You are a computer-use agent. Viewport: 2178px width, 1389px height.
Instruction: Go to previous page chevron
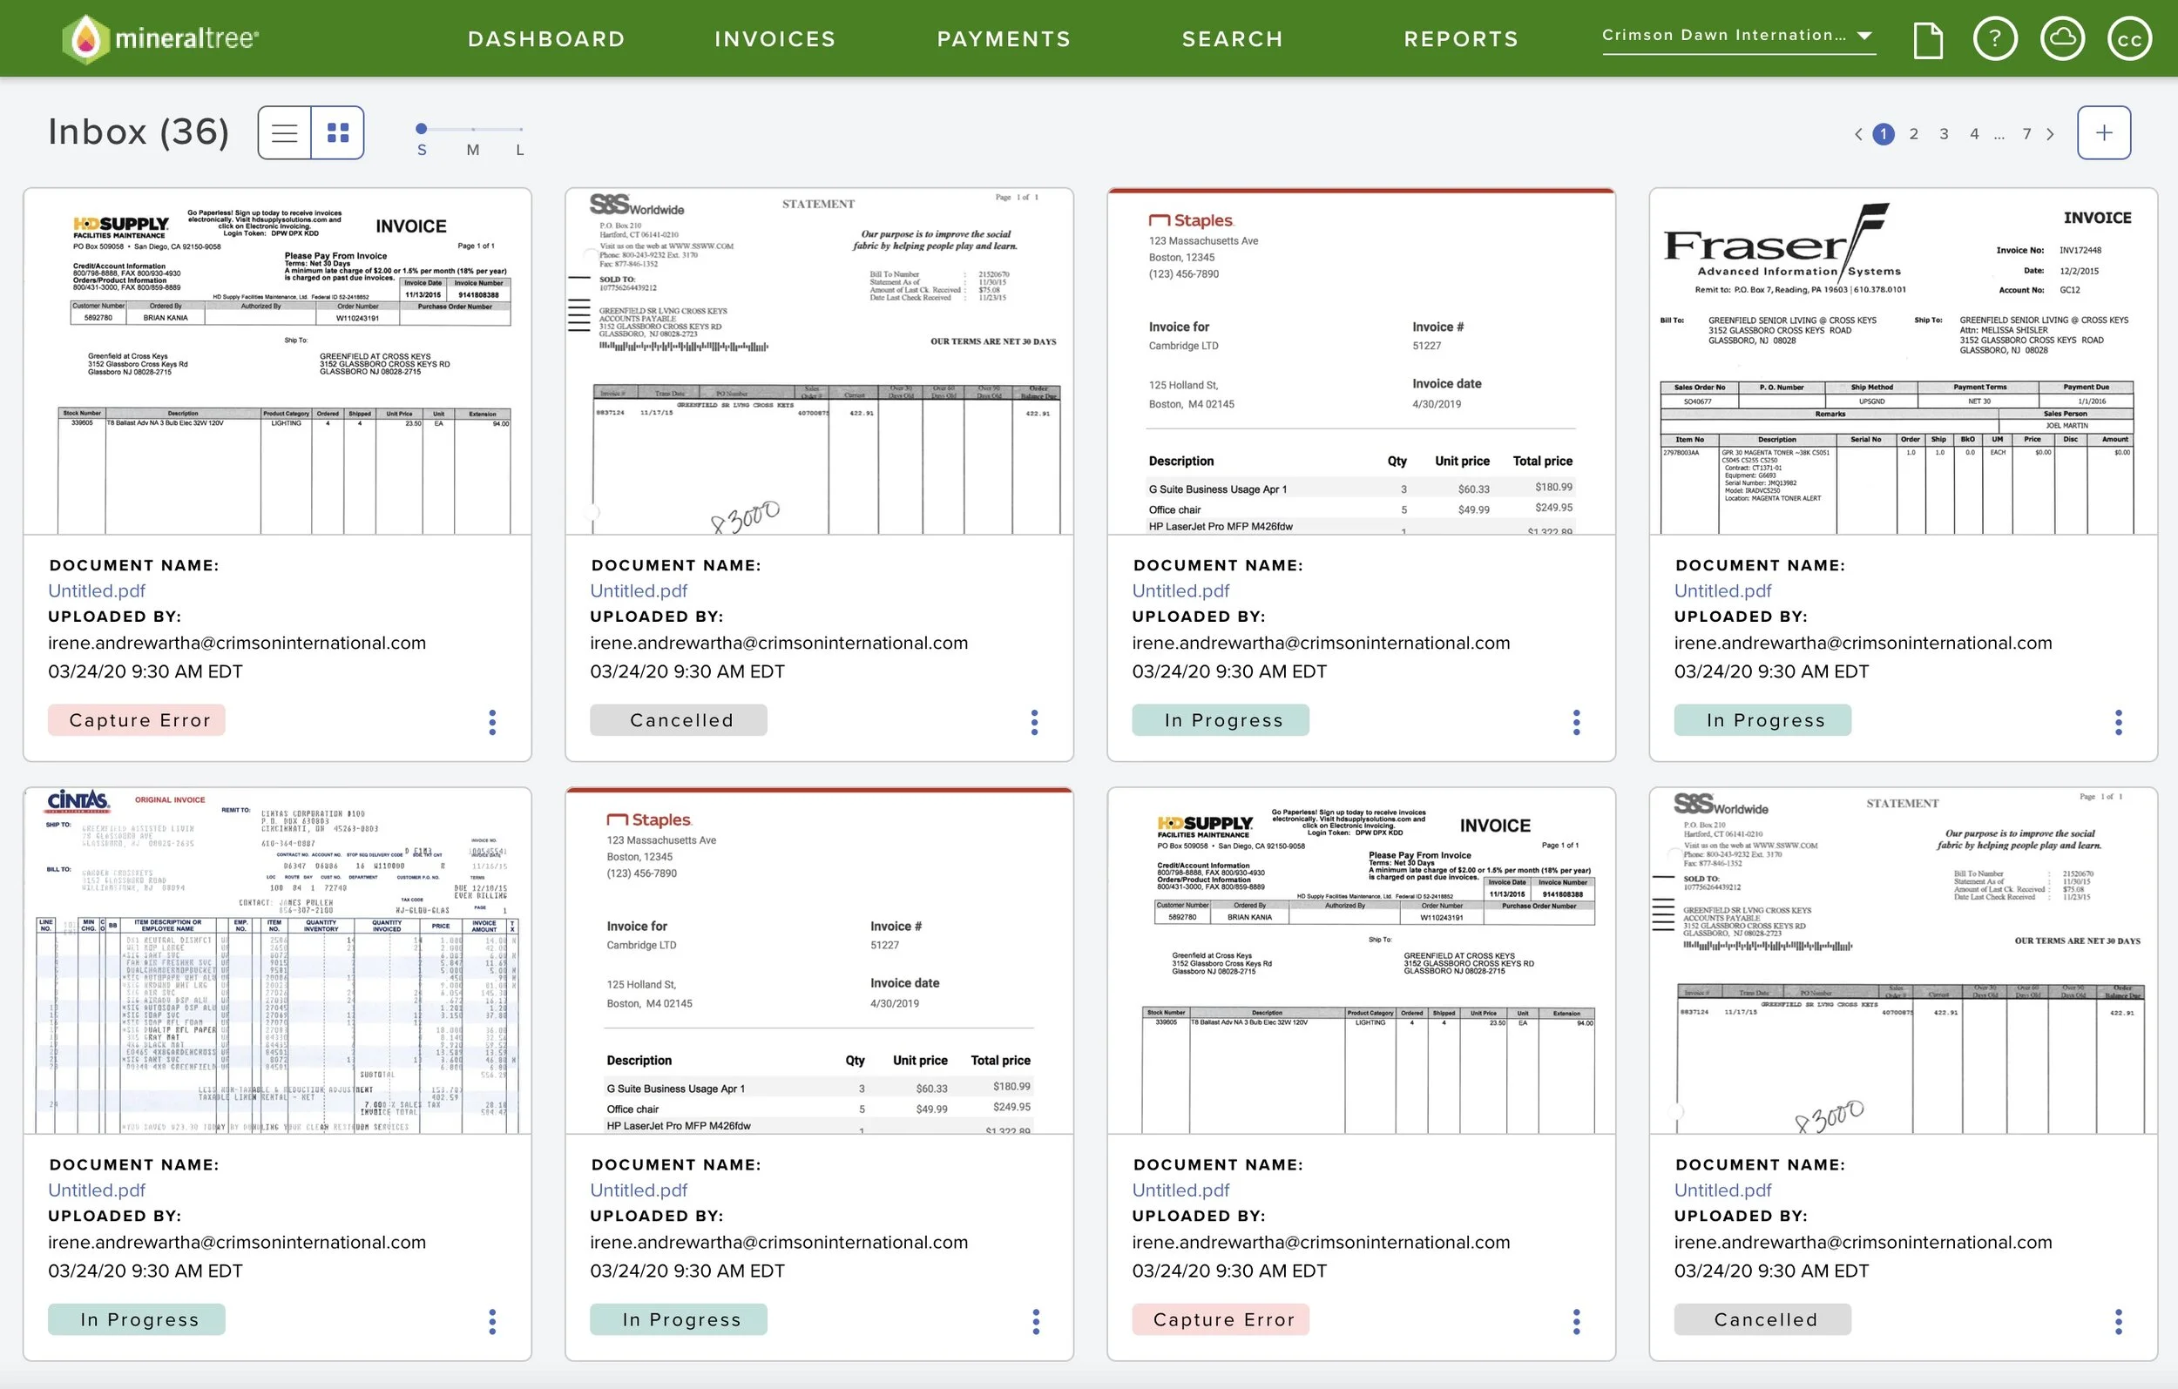1857,134
